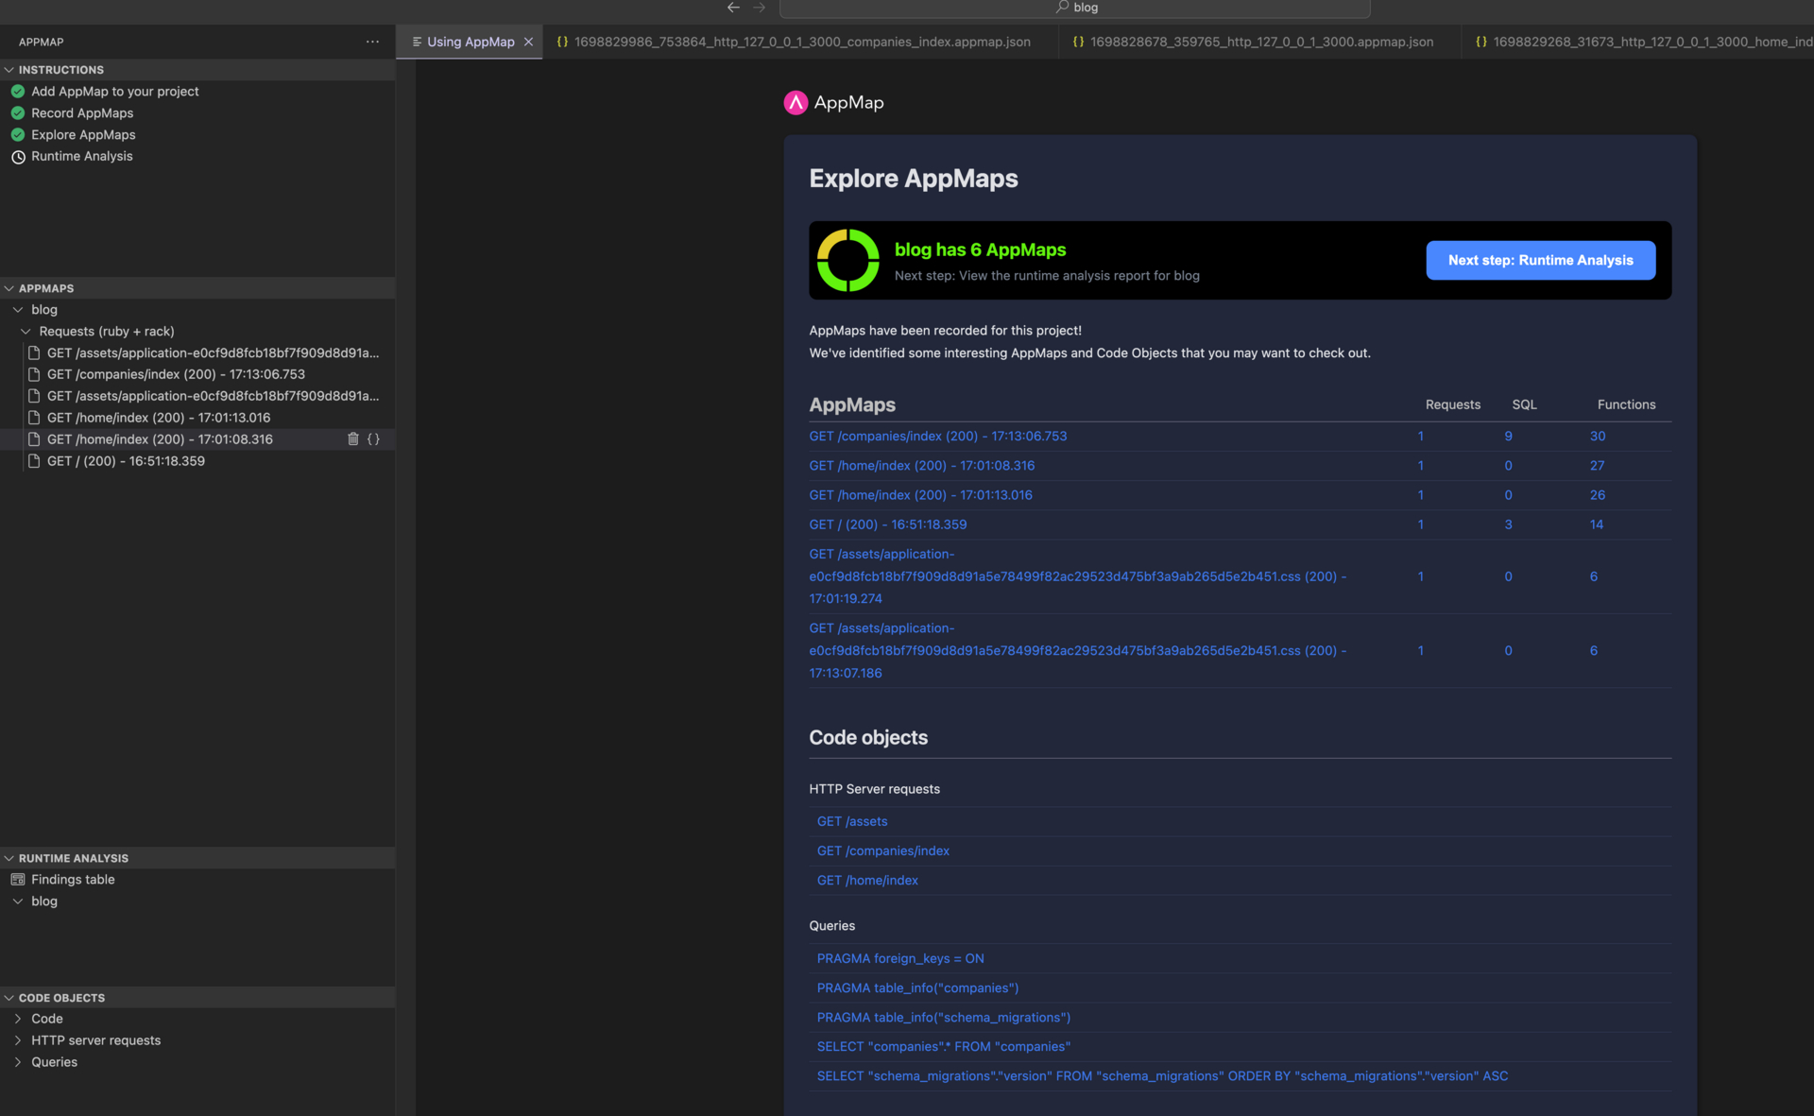Click the Requests column header
The height and width of the screenshot is (1116, 1814).
1452,404
